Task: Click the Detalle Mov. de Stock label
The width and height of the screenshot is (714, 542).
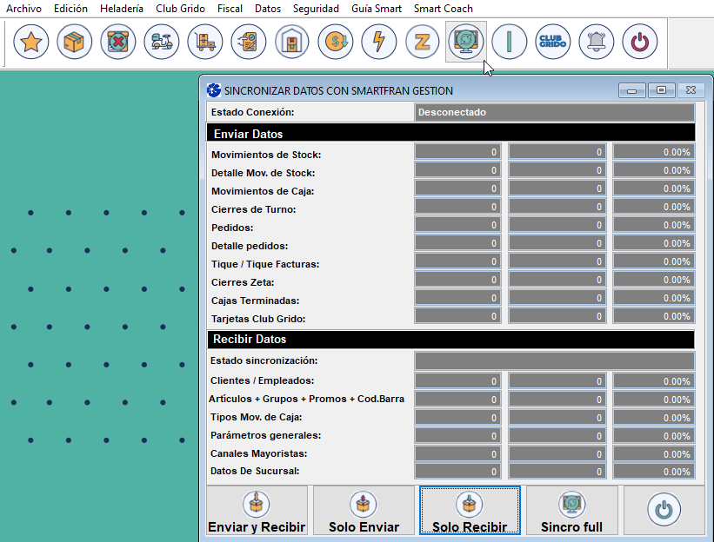Action: click(264, 173)
